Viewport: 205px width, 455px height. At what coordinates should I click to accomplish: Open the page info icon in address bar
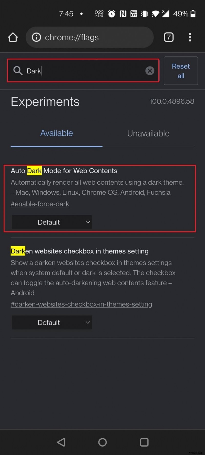[x=36, y=37]
